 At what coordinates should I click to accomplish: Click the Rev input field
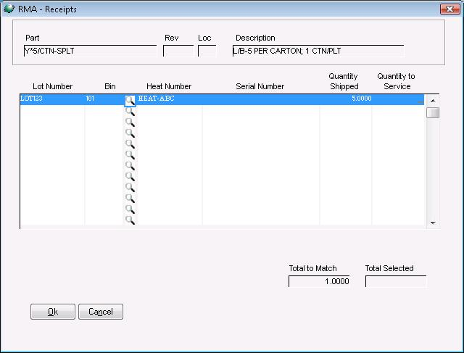click(x=178, y=51)
